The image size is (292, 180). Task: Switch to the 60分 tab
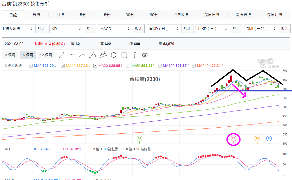pos(154,15)
